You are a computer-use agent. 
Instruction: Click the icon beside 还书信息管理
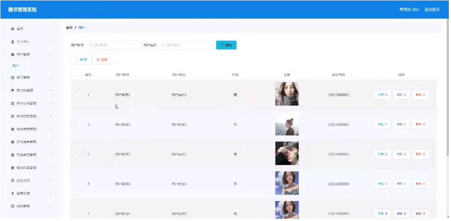pyautogui.click(x=13, y=142)
